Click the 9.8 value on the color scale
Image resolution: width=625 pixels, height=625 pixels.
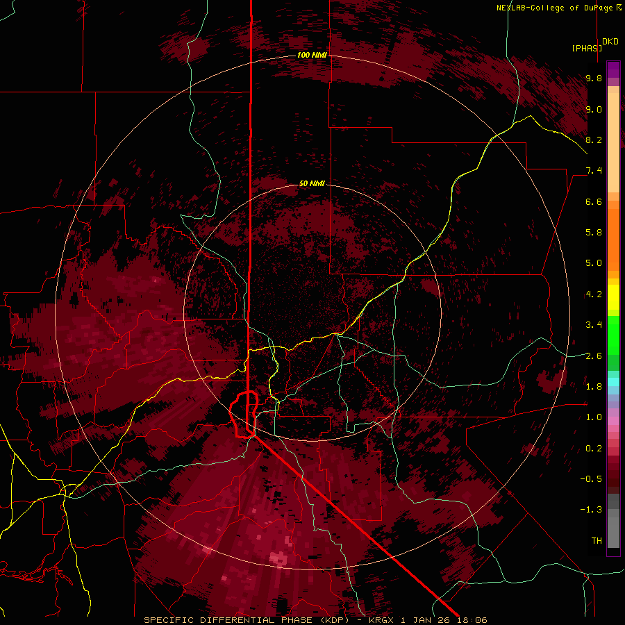(x=594, y=78)
